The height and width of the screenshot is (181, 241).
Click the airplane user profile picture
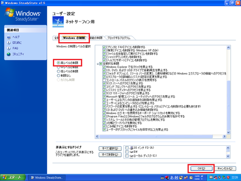(58, 22)
